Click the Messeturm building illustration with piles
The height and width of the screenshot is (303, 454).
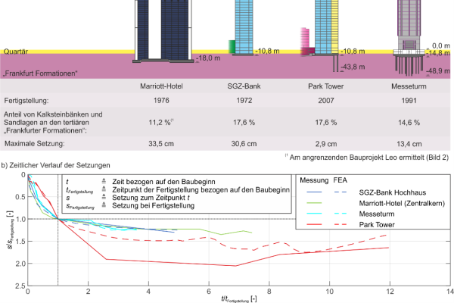pyautogui.click(x=409, y=38)
